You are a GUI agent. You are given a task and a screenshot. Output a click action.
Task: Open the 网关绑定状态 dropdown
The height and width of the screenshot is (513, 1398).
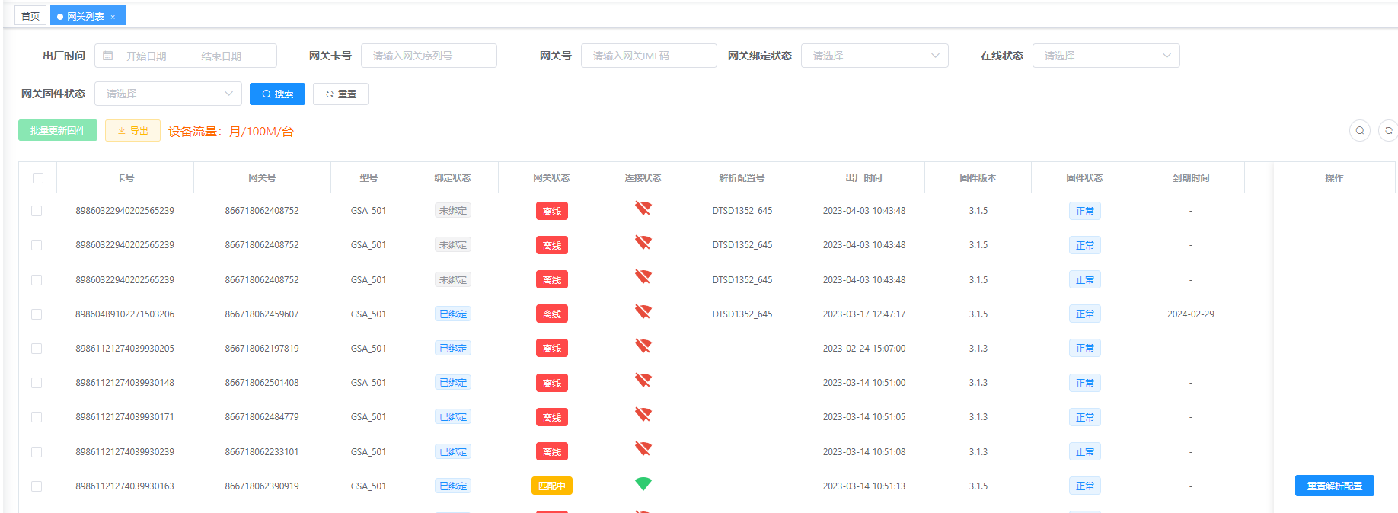(874, 56)
